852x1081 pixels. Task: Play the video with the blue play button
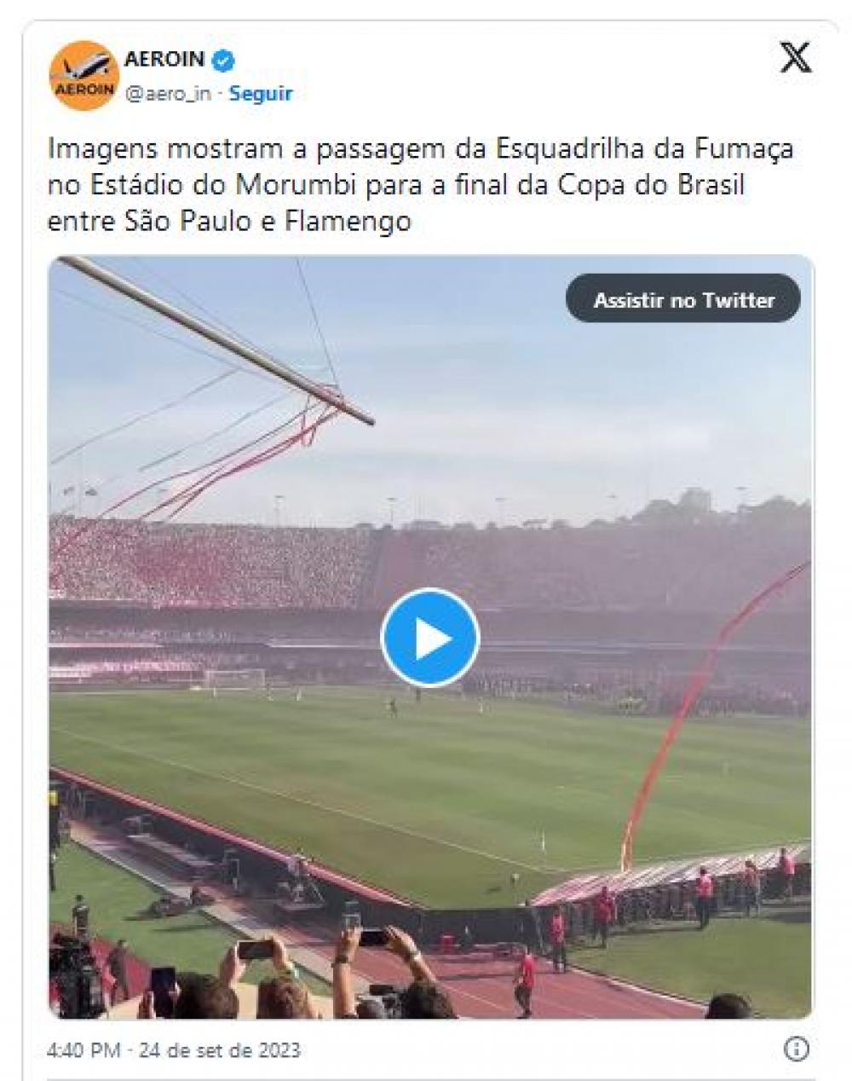[430, 638]
